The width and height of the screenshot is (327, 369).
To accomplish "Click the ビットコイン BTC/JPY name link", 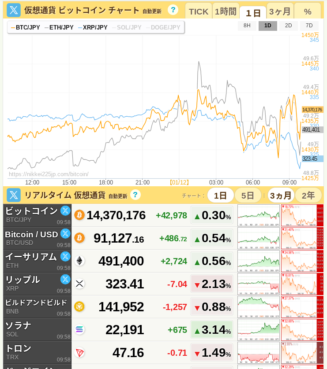I will tap(31, 211).
